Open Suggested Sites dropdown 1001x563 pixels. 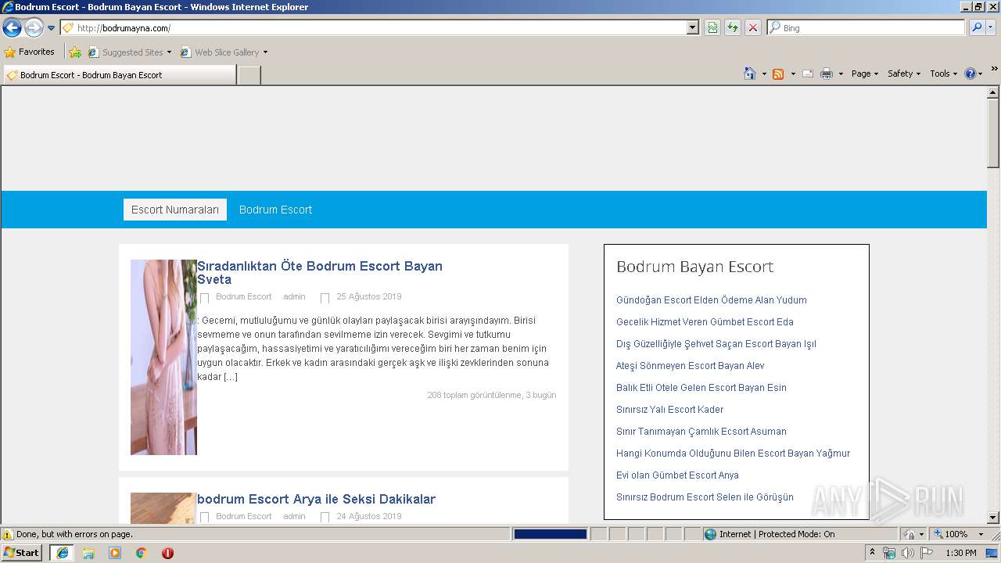coord(130,52)
